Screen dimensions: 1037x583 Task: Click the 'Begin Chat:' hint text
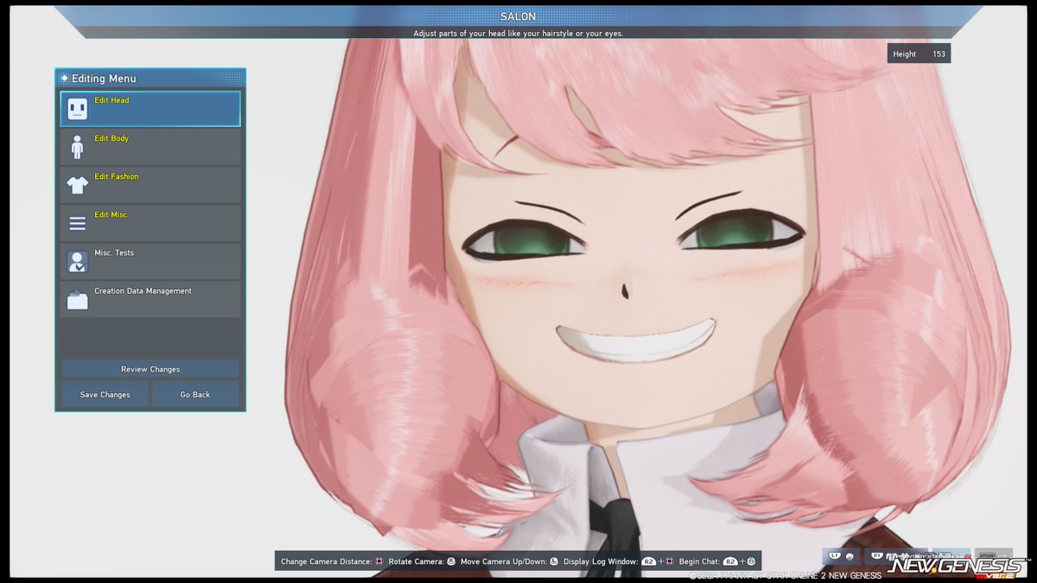pyautogui.click(x=699, y=561)
